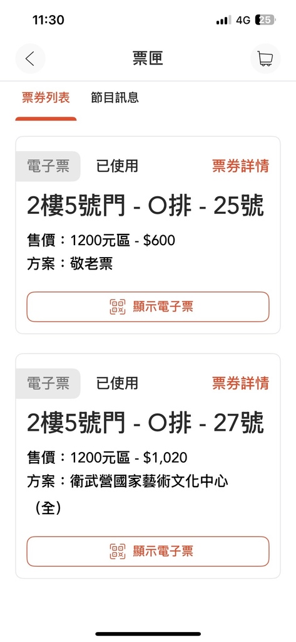Tap QR code icon on seat 27 ticket

[x=118, y=551]
